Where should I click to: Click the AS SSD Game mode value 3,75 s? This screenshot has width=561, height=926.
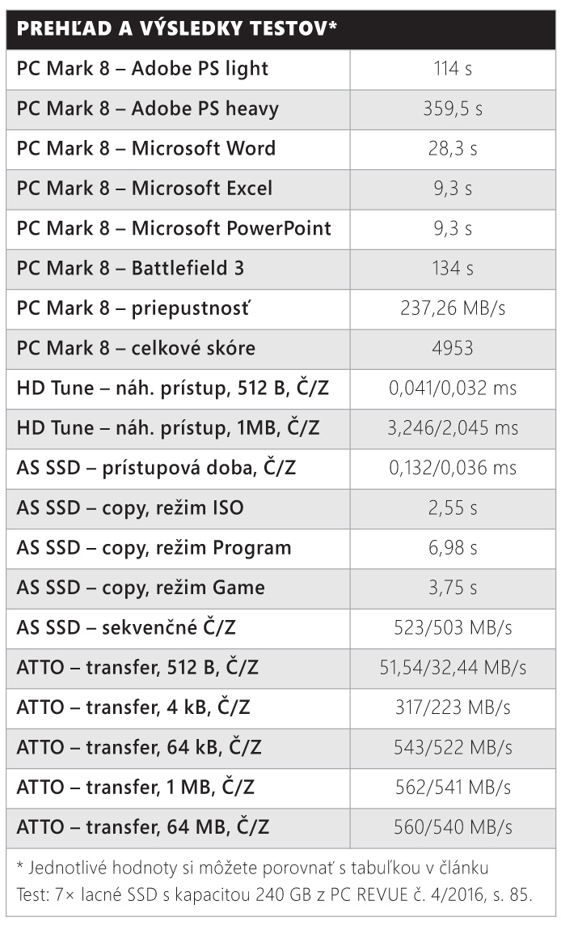[453, 588]
